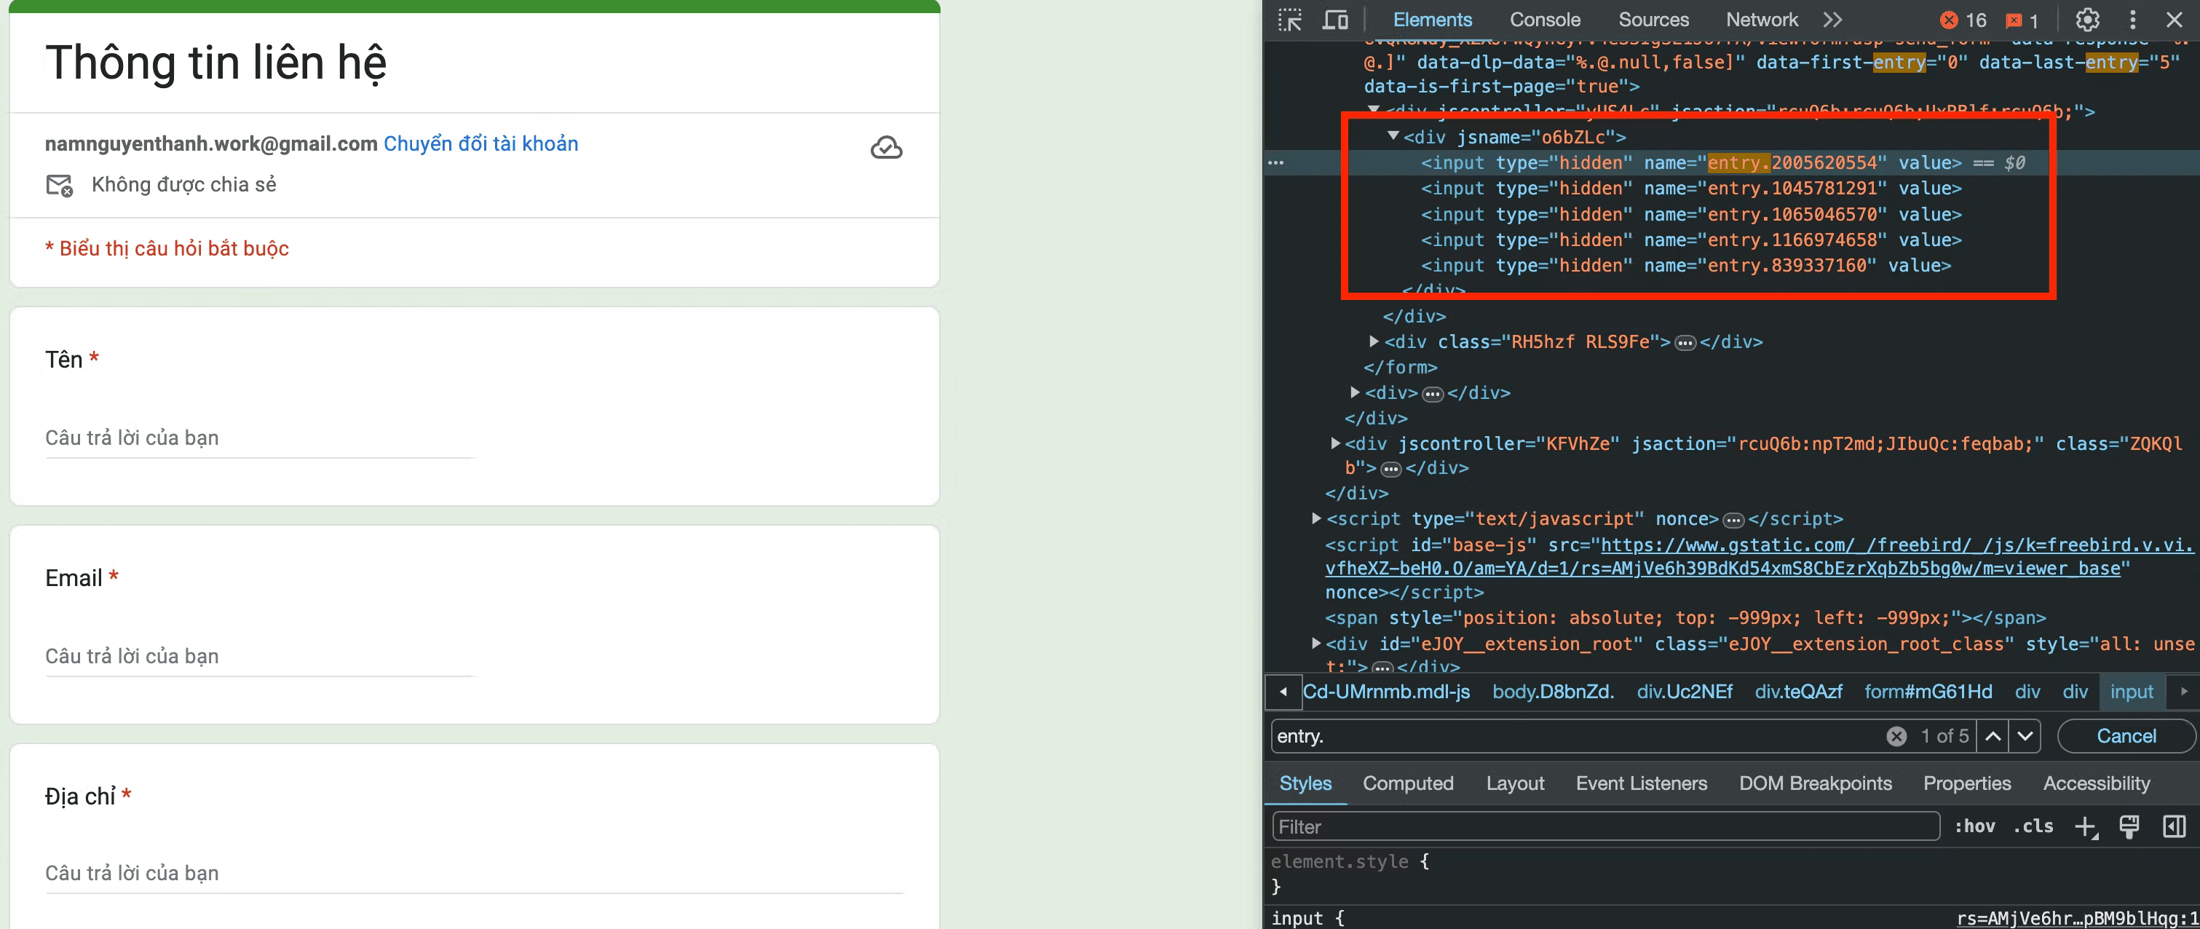Image resolution: width=2200 pixels, height=929 pixels.
Task: Click the email not shared icon
Action: pos(59,184)
